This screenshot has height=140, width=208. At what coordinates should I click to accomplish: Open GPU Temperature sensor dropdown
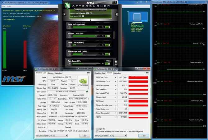[x=115, y=85]
